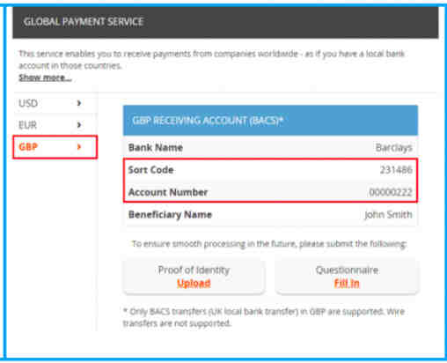Click the GBP Receiving Account (BACS) header
The height and width of the screenshot is (363, 447).
click(270, 121)
